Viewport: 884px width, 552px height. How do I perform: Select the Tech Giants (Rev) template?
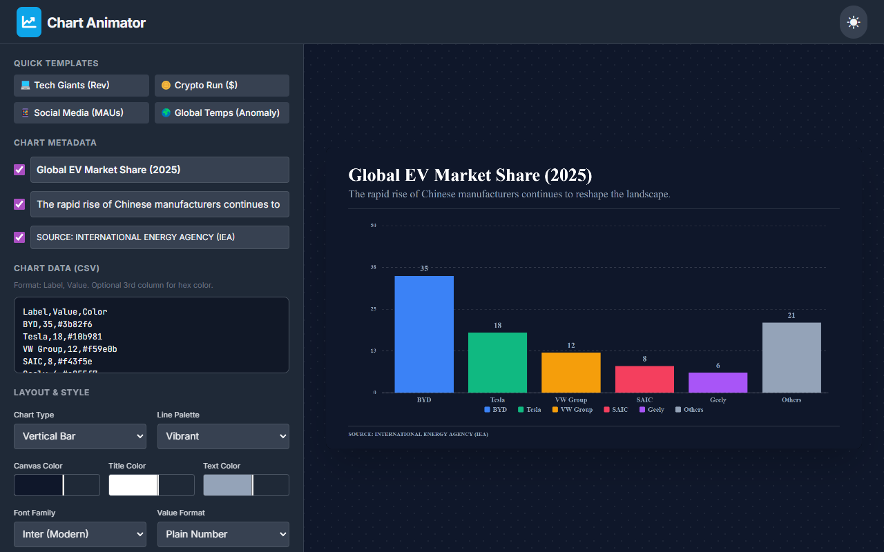(x=81, y=85)
